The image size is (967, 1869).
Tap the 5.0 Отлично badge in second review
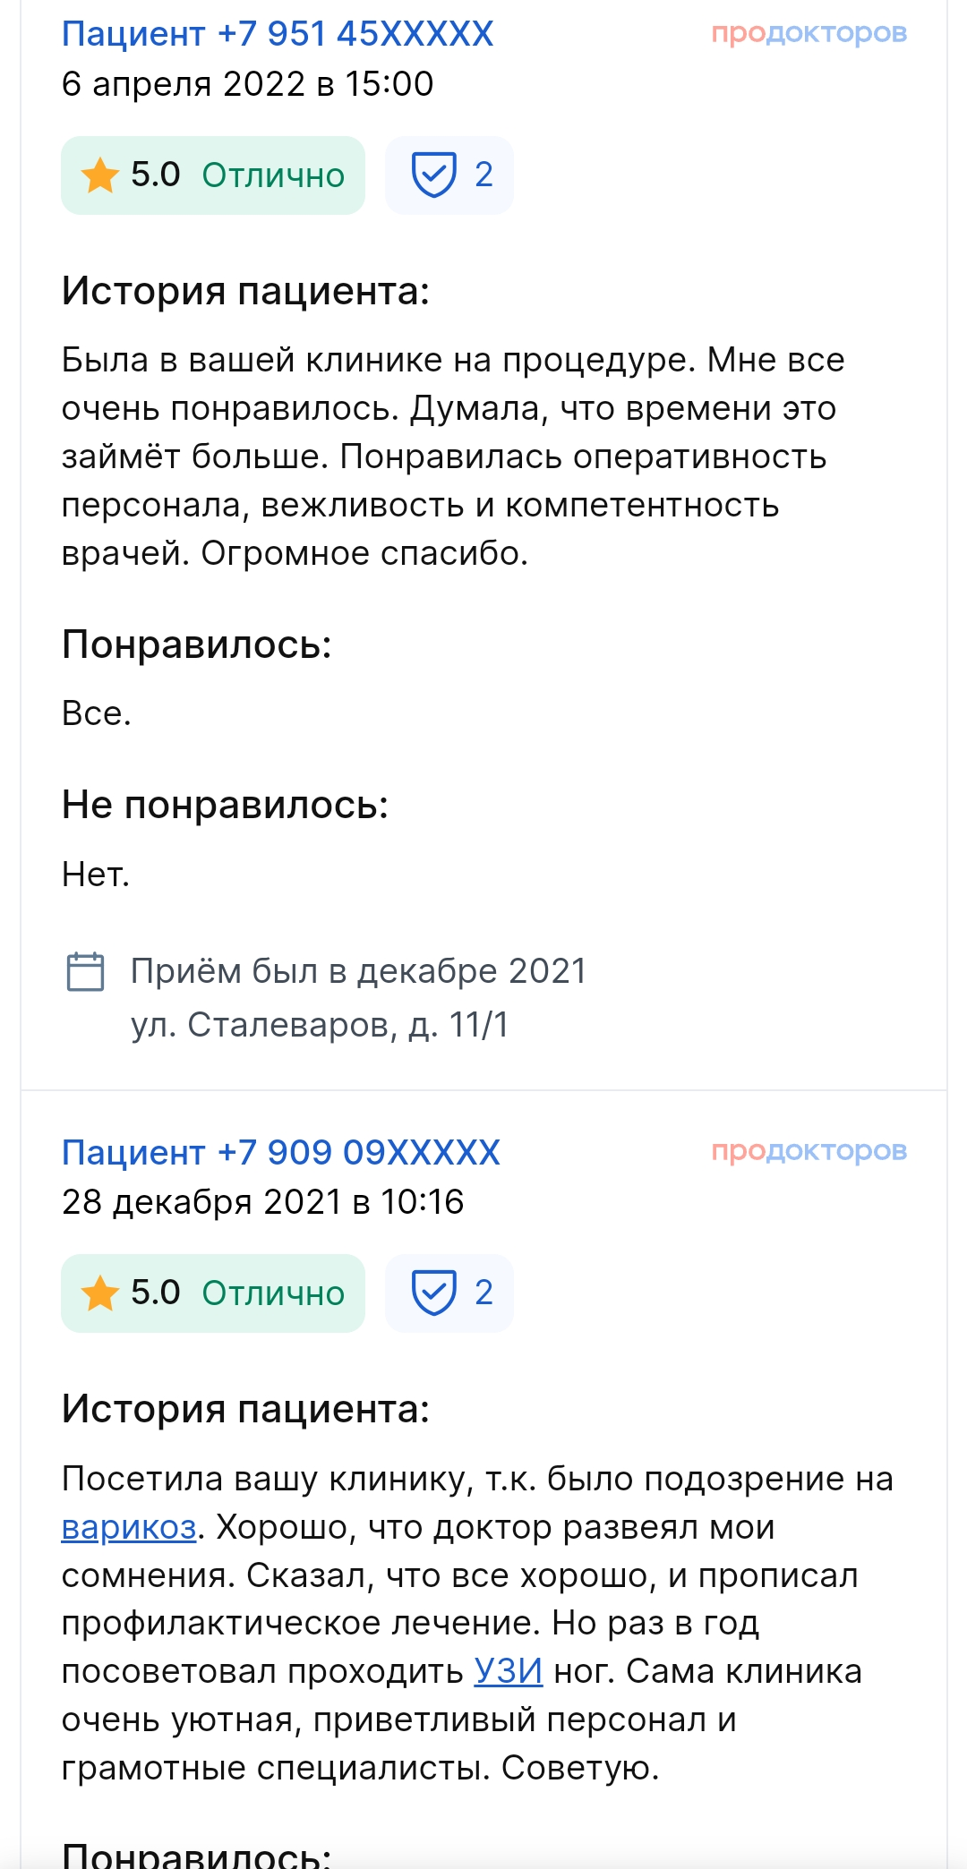pos(213,1293)
